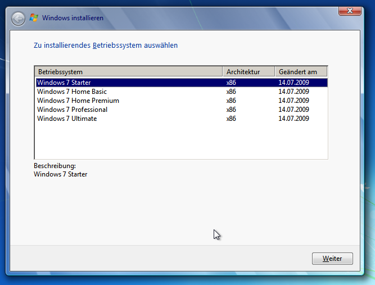Sort by the Betriebssystem column header
The height and width of the screenshot is (285, 375).
point(128,72)
